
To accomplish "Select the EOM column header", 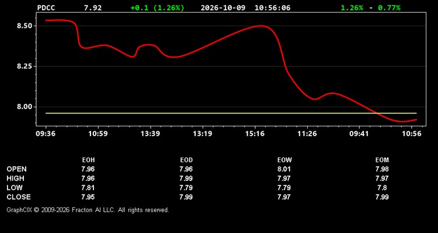I will [x=382, y=160].
